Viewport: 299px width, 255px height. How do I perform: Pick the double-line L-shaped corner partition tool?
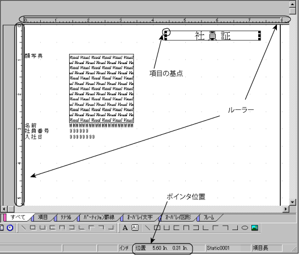point(82,228)
